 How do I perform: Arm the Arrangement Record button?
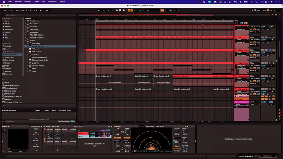pyautogui.click(x=124, y=11)
